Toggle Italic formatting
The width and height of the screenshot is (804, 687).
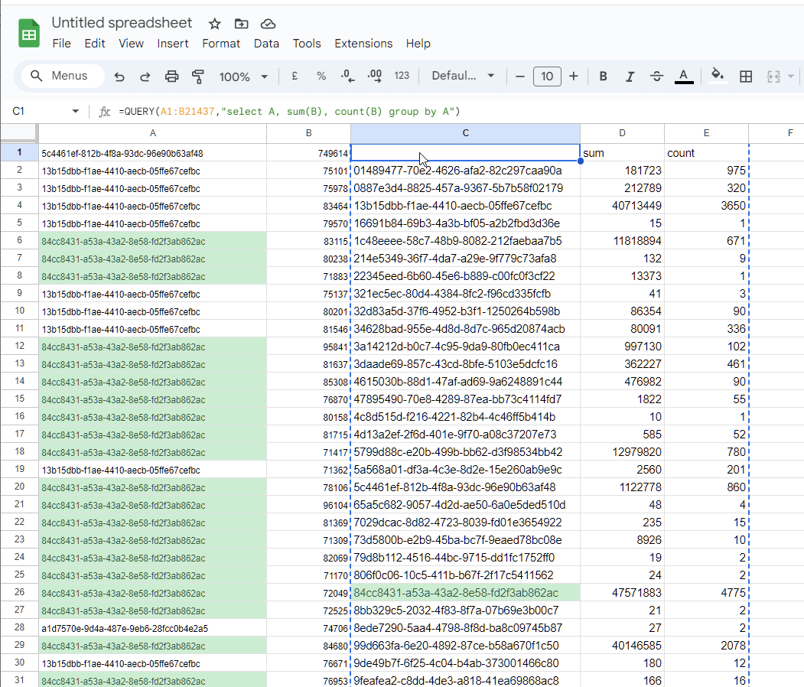pos(630,77)
